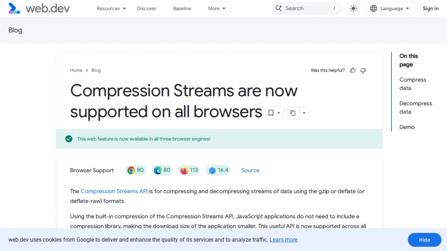Expand the More menu
Viewport: 447px width, 251px height.
pyautogui.click(x=217, y=8)
